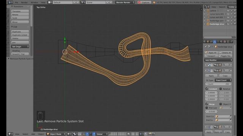
Task: Click the footbridge struc mesh icon in outliner
Action: [x=208, y=24]
